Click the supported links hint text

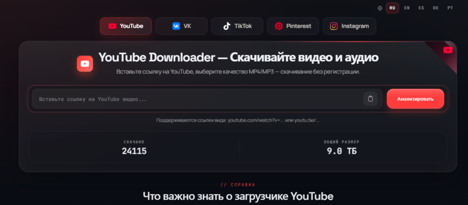tap(238, 120)
